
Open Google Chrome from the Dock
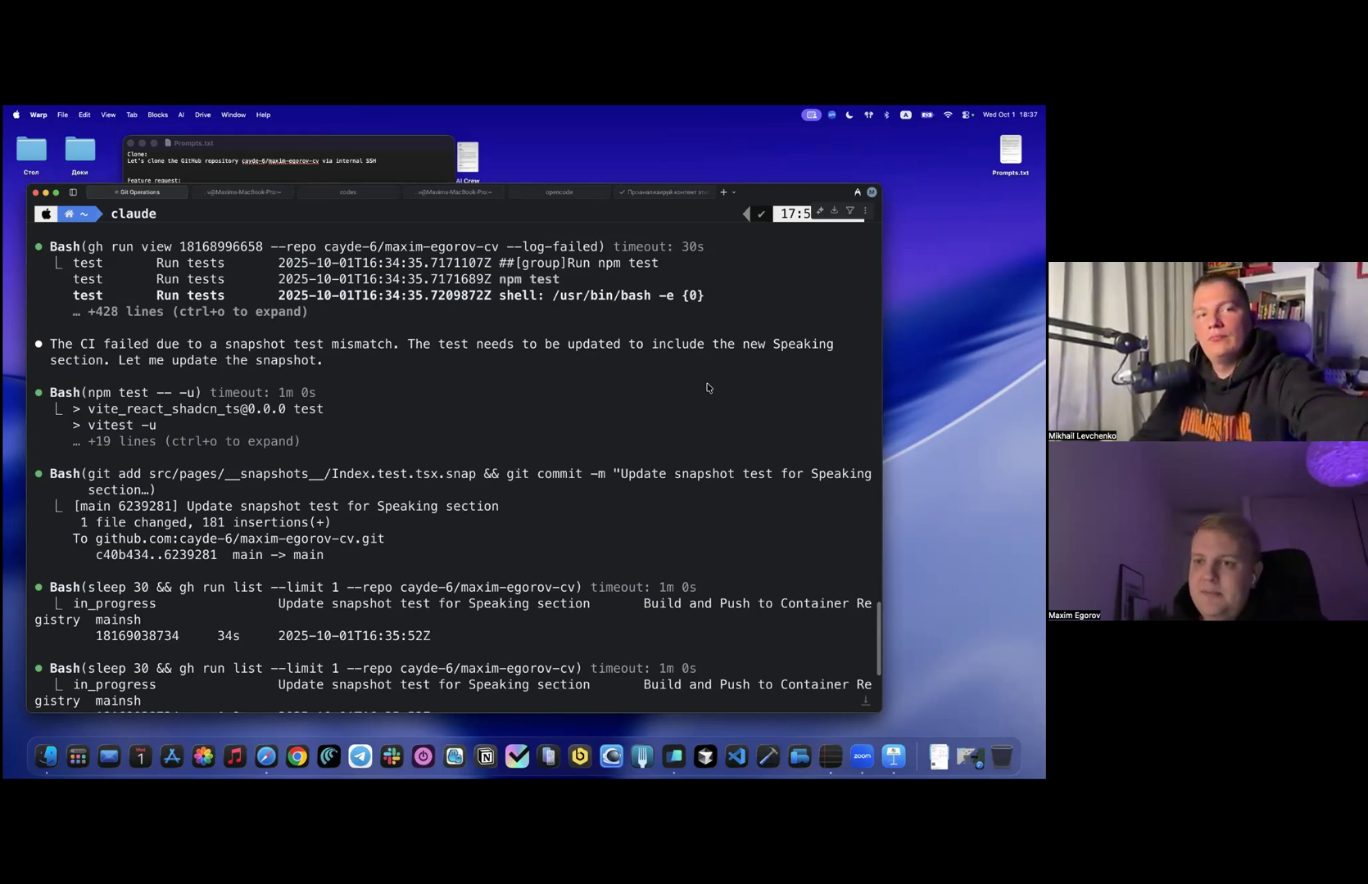click(297, 756)
